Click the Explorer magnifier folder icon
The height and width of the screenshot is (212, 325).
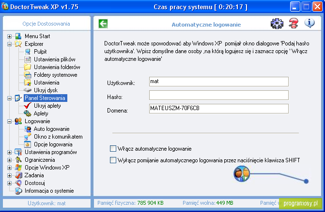click(x=18, y=44)
